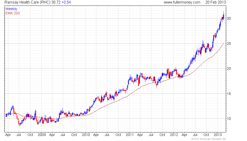The image size is (247, 141).
Task: Click the last price 30.72
Action: [x=56, y=2]
